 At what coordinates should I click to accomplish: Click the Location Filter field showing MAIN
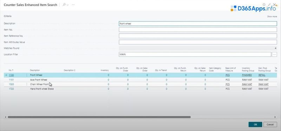click(195, 54)
